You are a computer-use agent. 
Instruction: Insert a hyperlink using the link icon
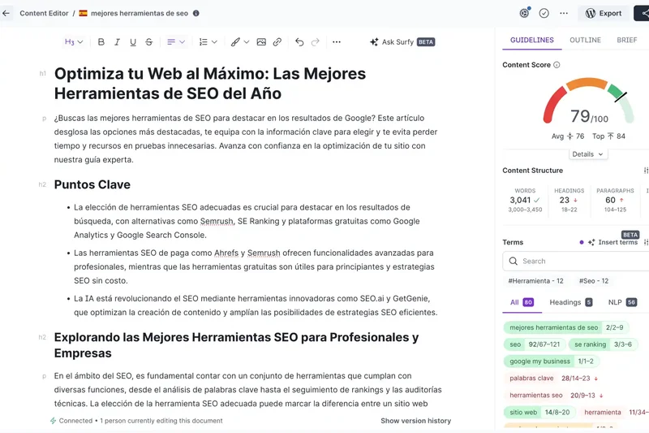tap(277, 42)
